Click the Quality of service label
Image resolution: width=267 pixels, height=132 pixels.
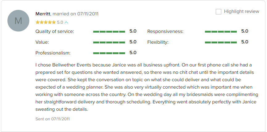pyautogui.click(x=55, y=32)
